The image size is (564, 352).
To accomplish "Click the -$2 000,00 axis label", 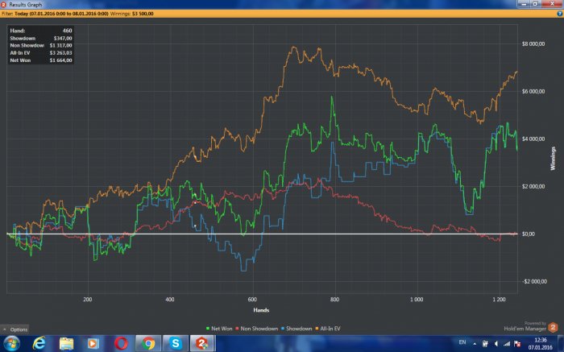I will tap(533, 282).
